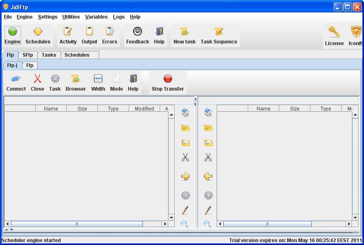Select the Ftp sub-tab beside Ftp-j
The height and width of the screenshot is (245, 364).
click(30, 65)
